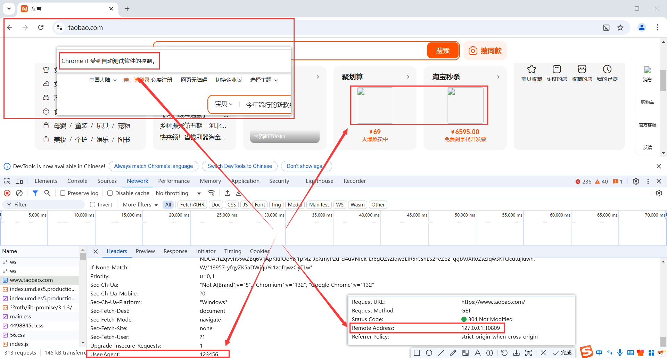Click the orange 搜索 search button
The width and height of the screenshot is (667, 358).
point(443,51)
